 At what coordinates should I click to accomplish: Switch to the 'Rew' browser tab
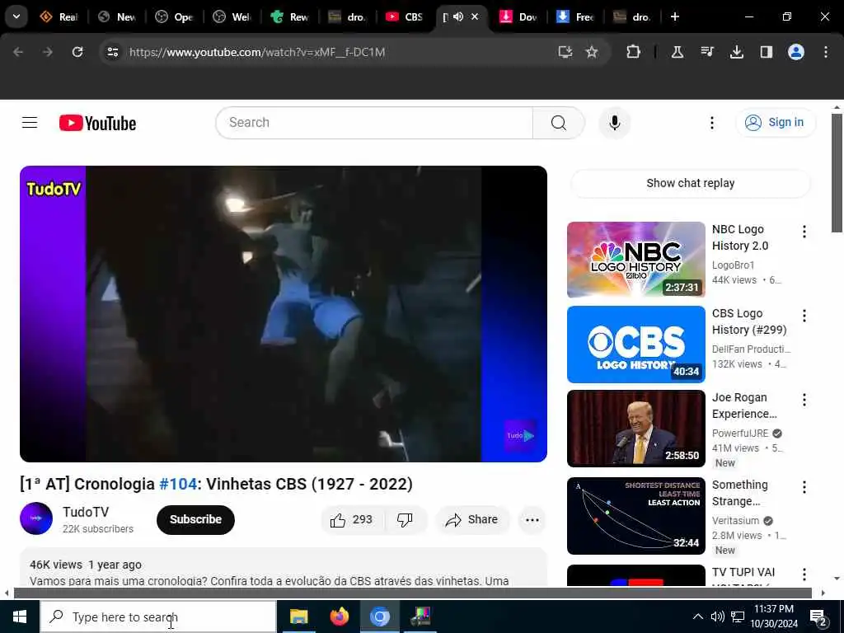[x=289, y=16]
